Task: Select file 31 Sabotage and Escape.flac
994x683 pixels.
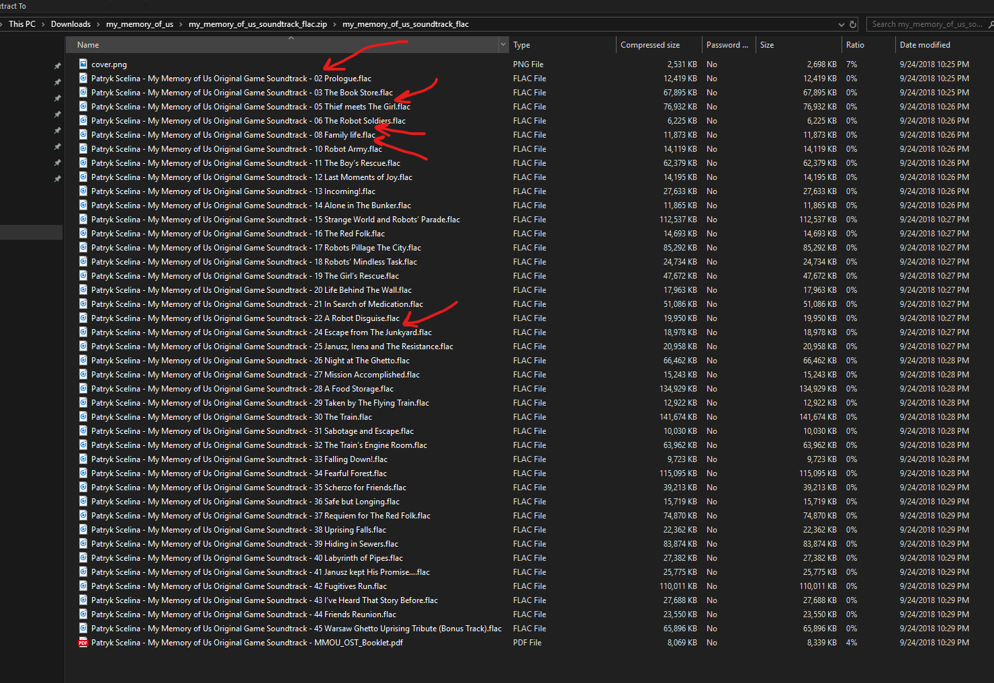Action: [253, 430]
